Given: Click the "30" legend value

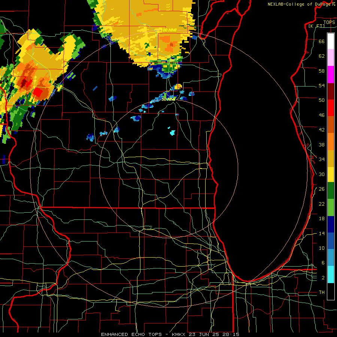Looking at the screenshot, I should pyautogui.click(x=322, y=174).
